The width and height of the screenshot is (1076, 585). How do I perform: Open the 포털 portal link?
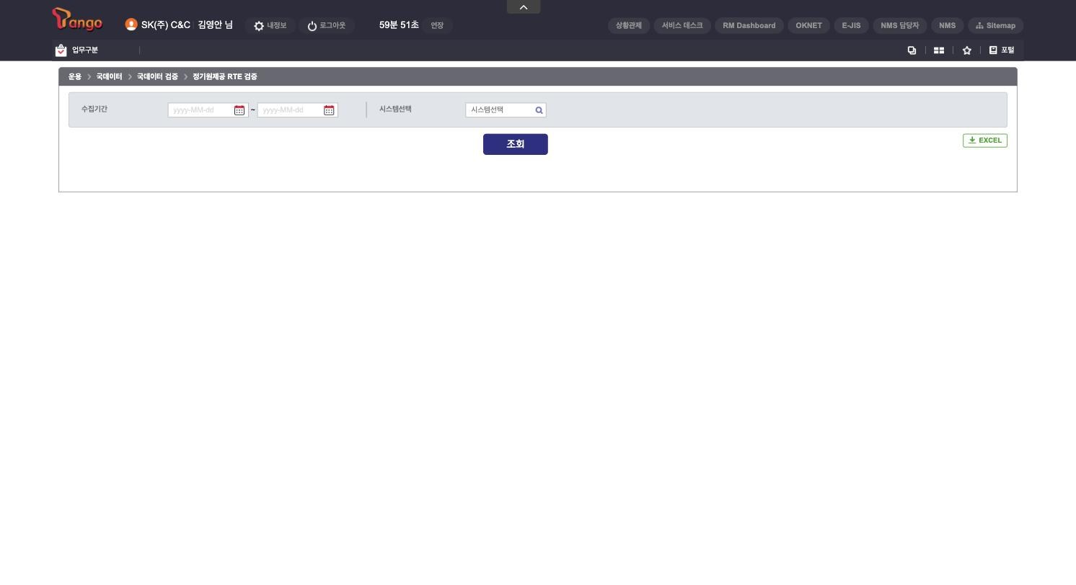coord(1002,50)
